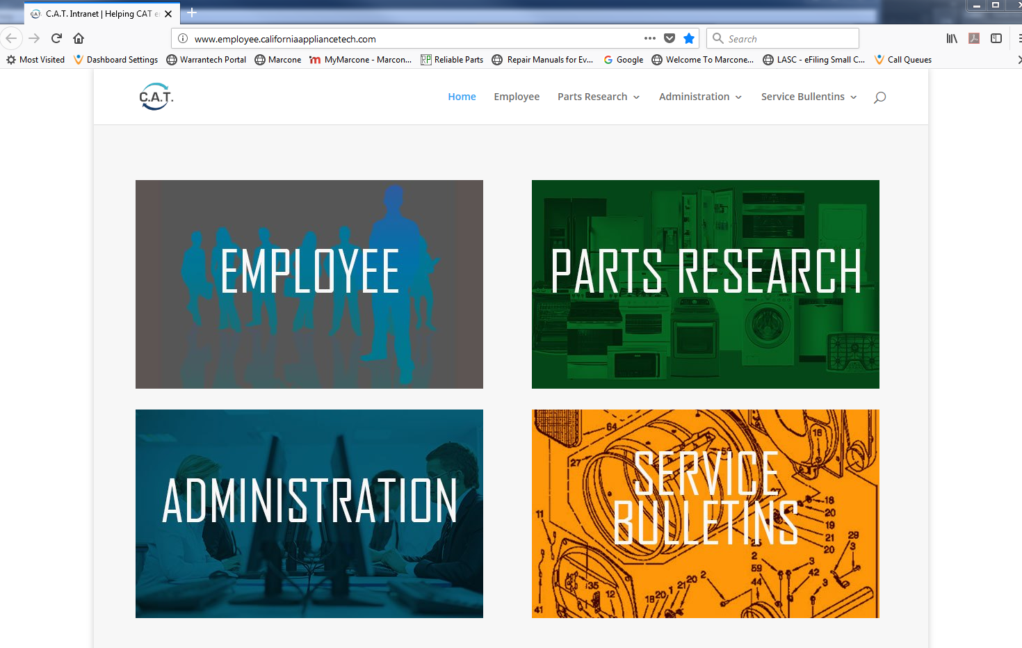The height and width of the screenshot is (648, 1022).
Task: Click the blue bookmark star icon
Action: click(688, 38)
